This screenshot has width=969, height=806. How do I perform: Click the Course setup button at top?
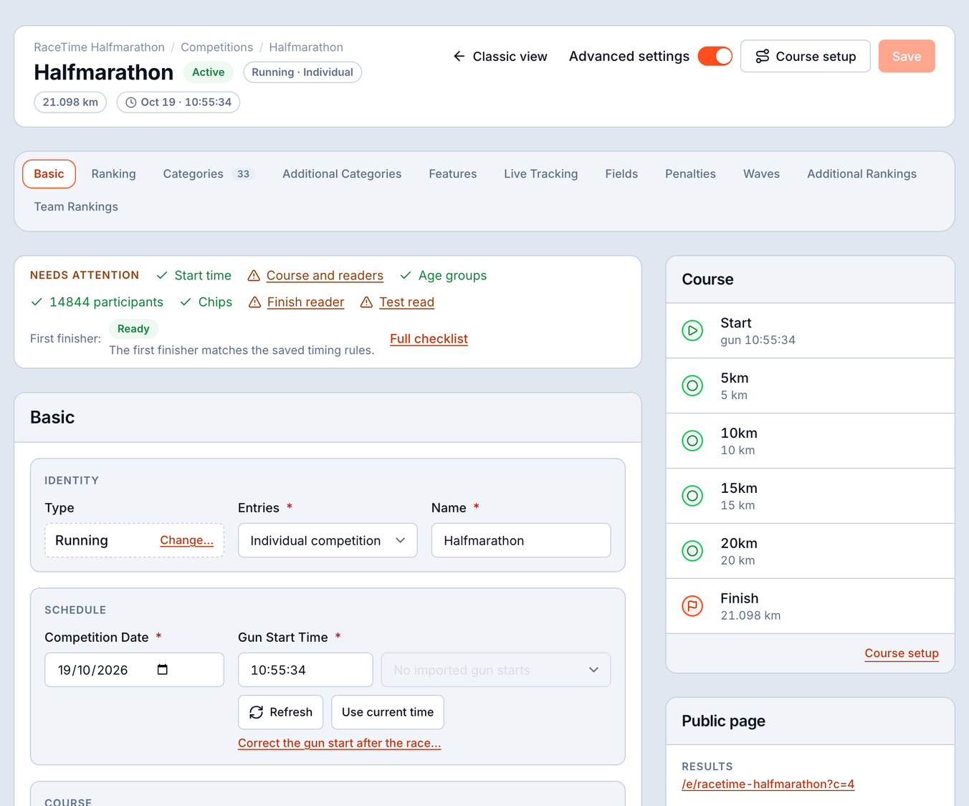(806, 56)
